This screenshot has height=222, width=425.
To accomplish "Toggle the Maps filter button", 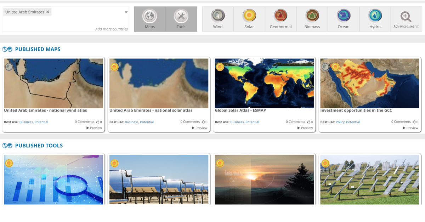I will pos(150,19).
